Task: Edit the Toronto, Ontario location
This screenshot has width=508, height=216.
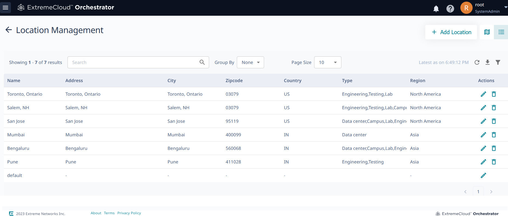Action: coord(483,94)
